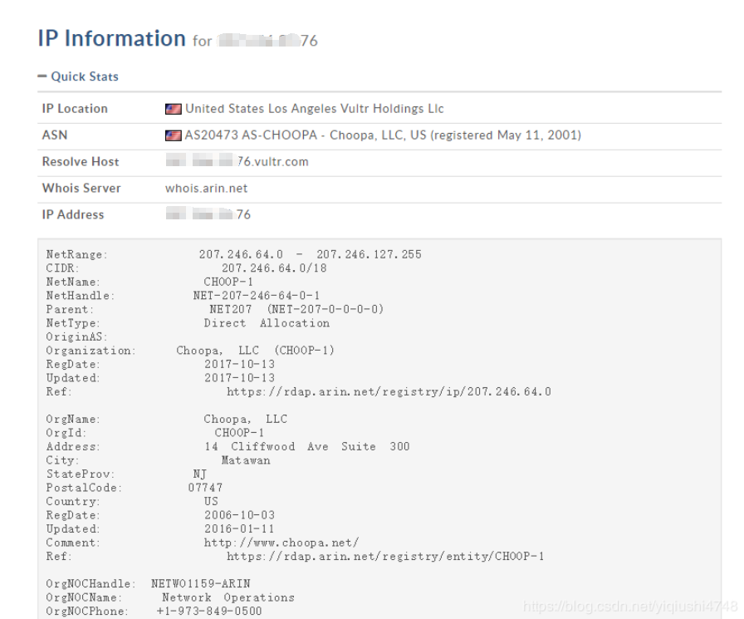Collapse the Quick Stats section
Viewport: 744px width, 619px height.
[x=42, y=76]
